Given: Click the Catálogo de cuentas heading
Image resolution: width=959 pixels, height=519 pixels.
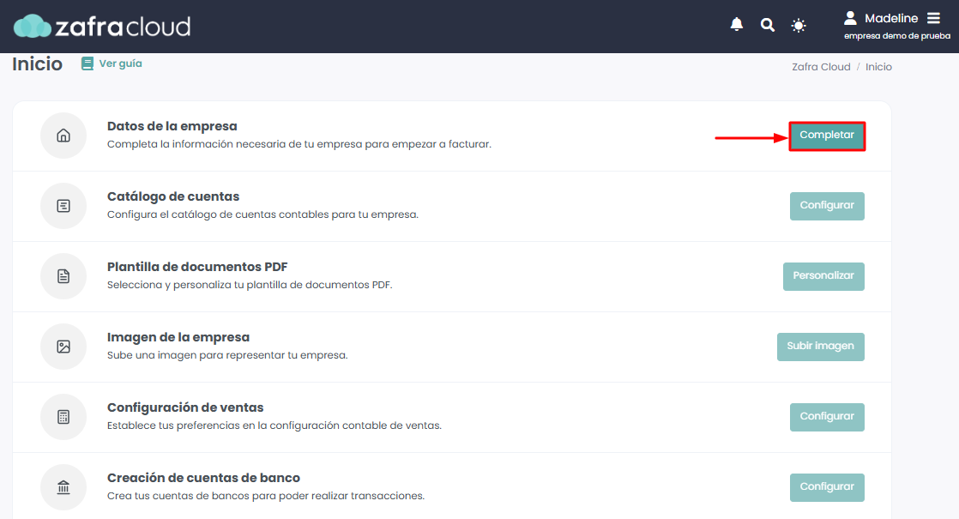Looking at the screenshot, I should [x=173, y=196].
